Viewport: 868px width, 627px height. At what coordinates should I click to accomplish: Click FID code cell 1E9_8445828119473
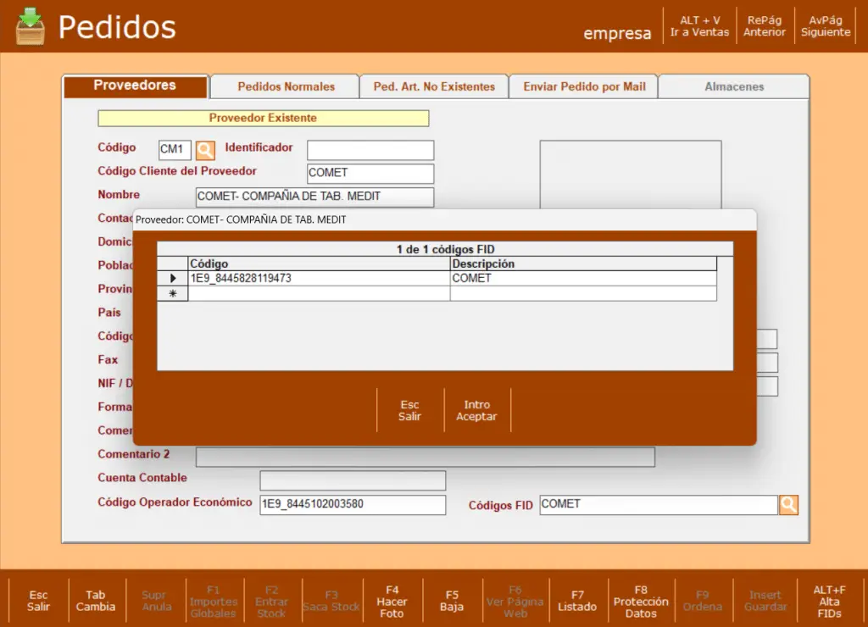tap(319, 279)
